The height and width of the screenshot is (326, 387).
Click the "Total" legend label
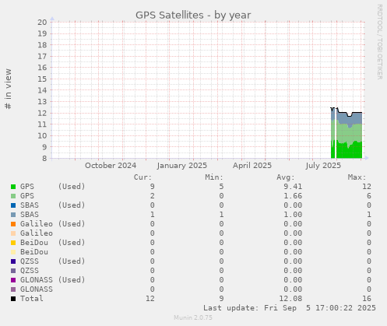click(x=32, y=299)
